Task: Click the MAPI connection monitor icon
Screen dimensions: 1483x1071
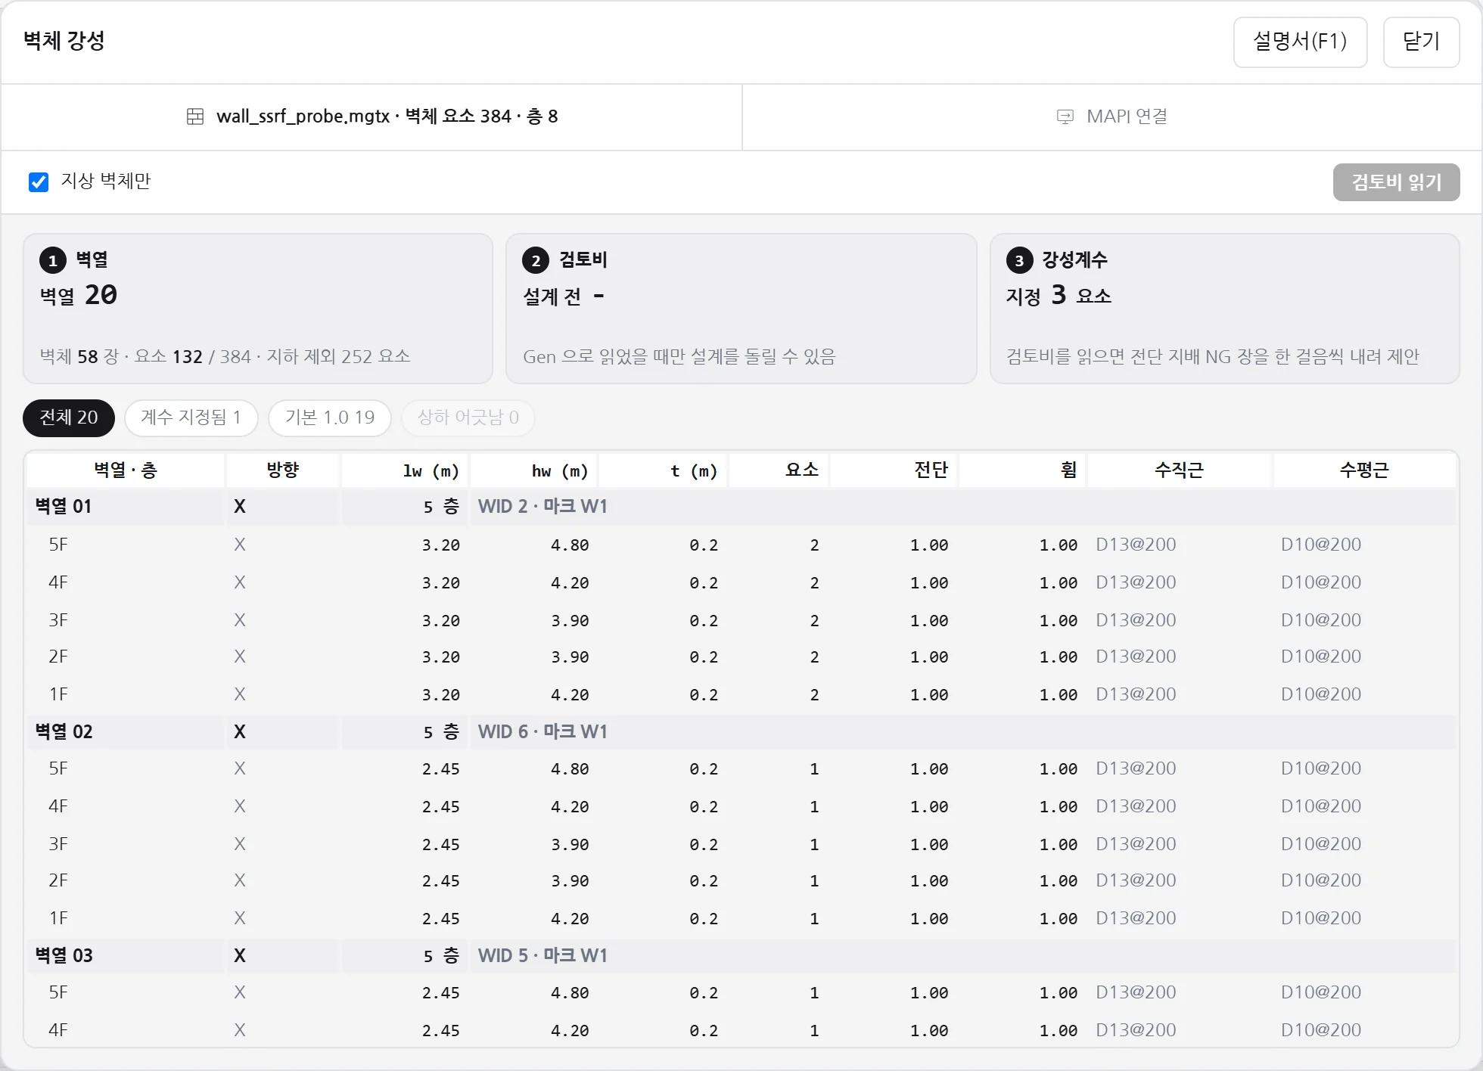Action: [1065, 116]
